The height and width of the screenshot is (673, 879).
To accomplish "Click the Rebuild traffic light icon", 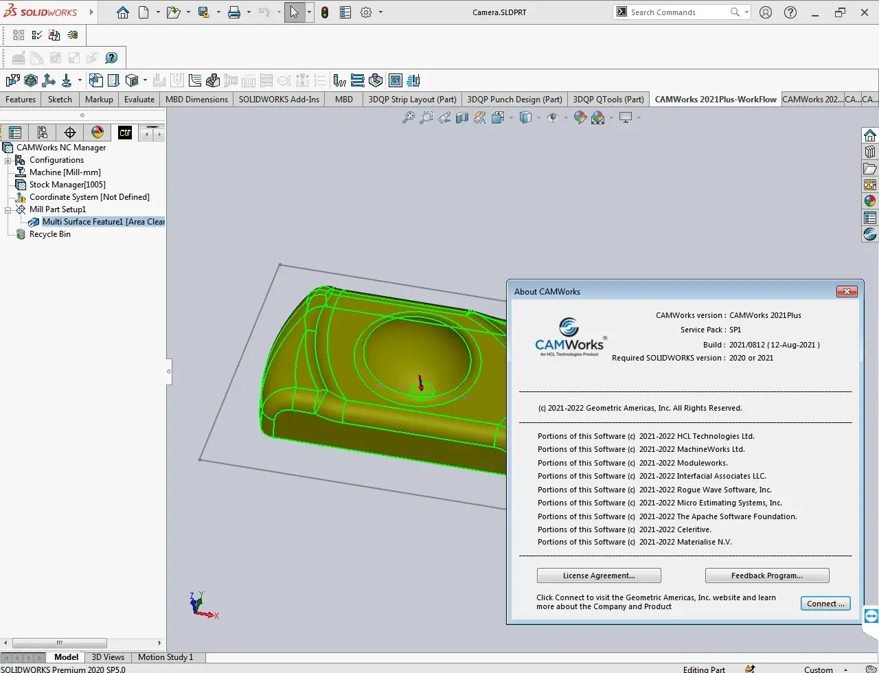I will point(325,12).
